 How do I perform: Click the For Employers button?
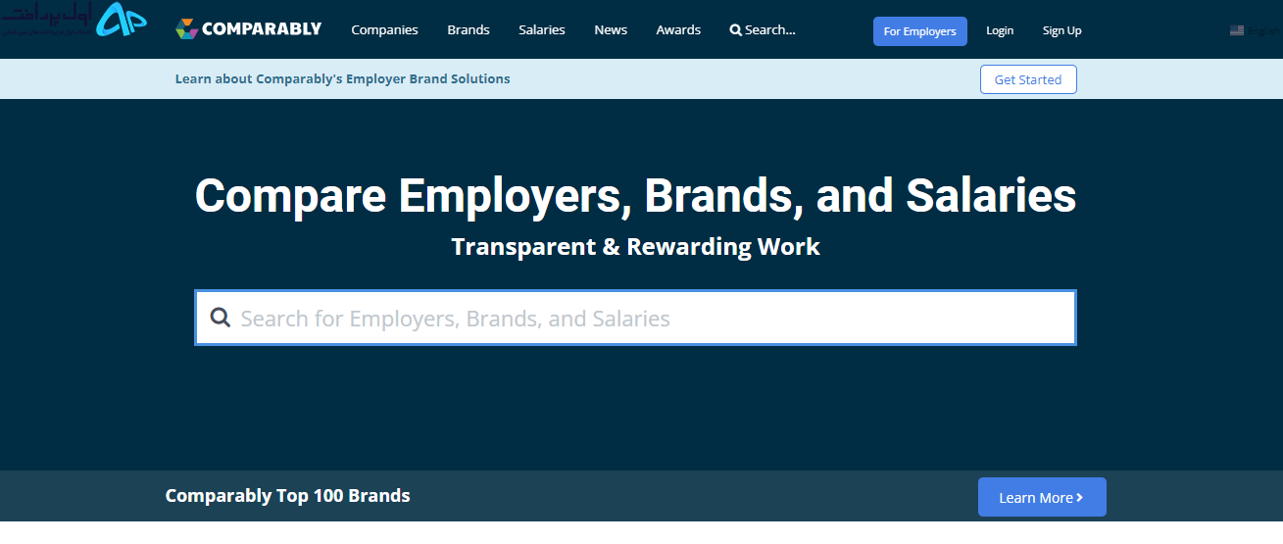[919, 31]
